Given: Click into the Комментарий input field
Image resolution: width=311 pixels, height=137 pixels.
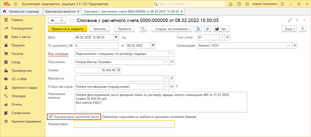Looking at the screenshot, I should tap(125, 124).
